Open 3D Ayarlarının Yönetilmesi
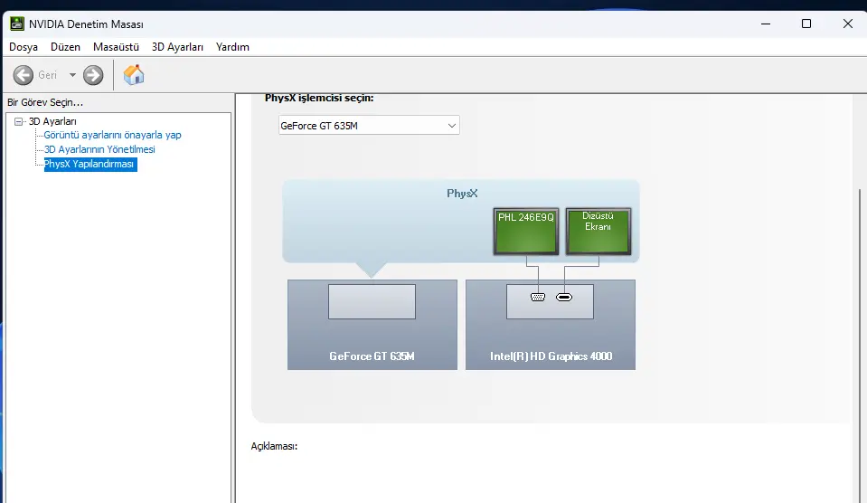 coord(99,149)
